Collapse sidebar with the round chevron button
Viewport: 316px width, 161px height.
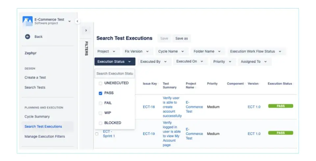[77, 21]
